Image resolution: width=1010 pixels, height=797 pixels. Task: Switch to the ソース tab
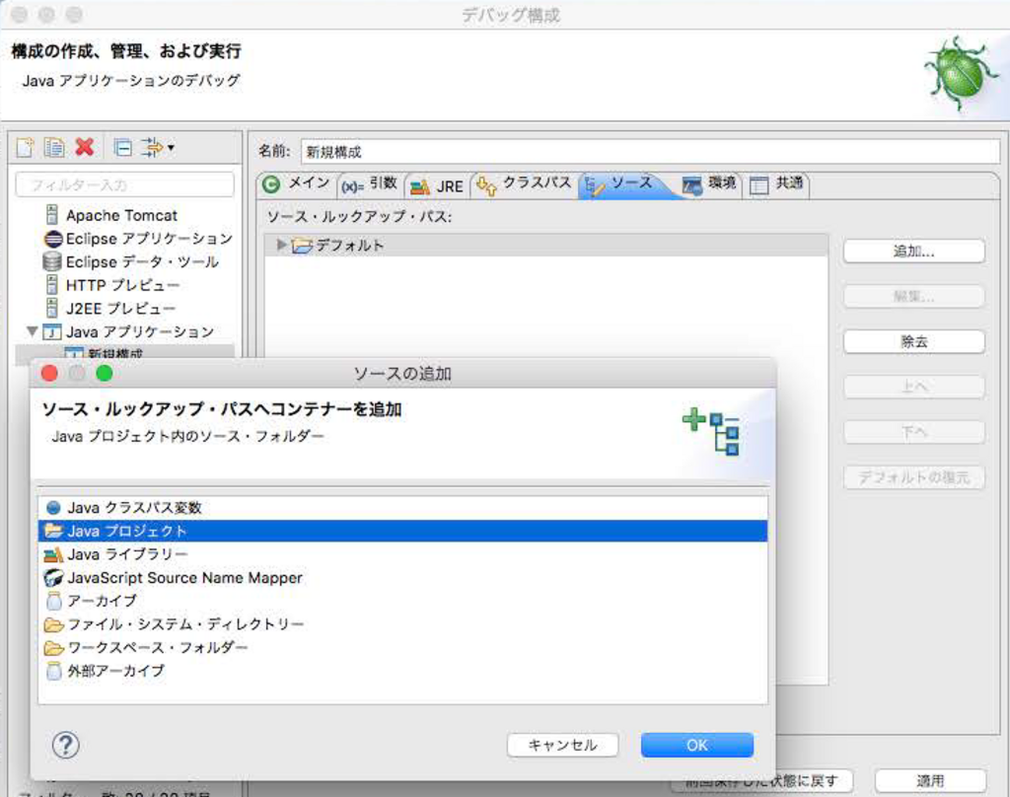(623, 184)
